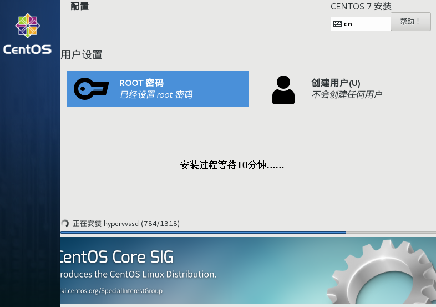436x307 pixels.
Task: Click the 已经设置 root 密码 status text
Action: coord(156,95)
